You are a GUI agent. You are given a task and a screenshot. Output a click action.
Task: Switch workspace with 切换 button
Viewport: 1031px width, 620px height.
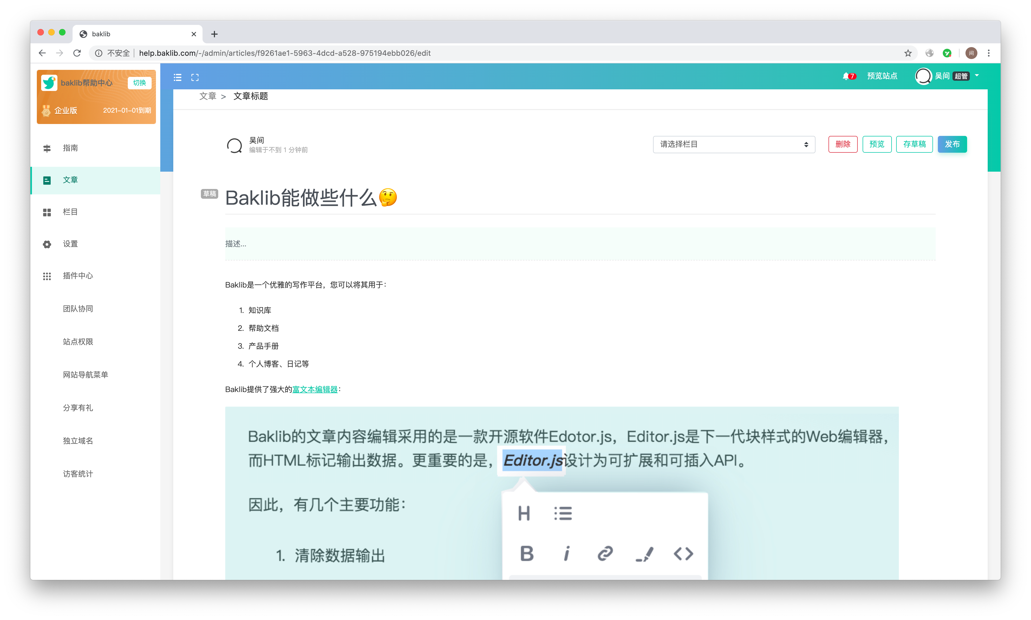pos(139,83)
